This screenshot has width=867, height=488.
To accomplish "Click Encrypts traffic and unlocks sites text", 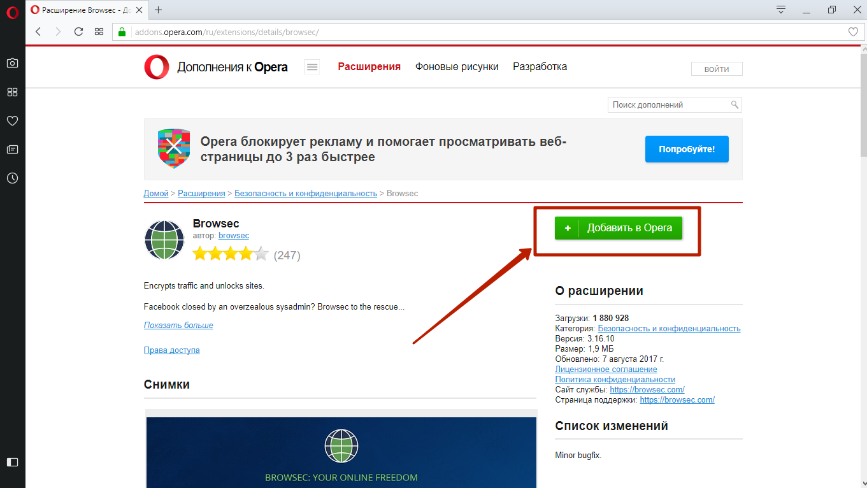I will [204, 286].
